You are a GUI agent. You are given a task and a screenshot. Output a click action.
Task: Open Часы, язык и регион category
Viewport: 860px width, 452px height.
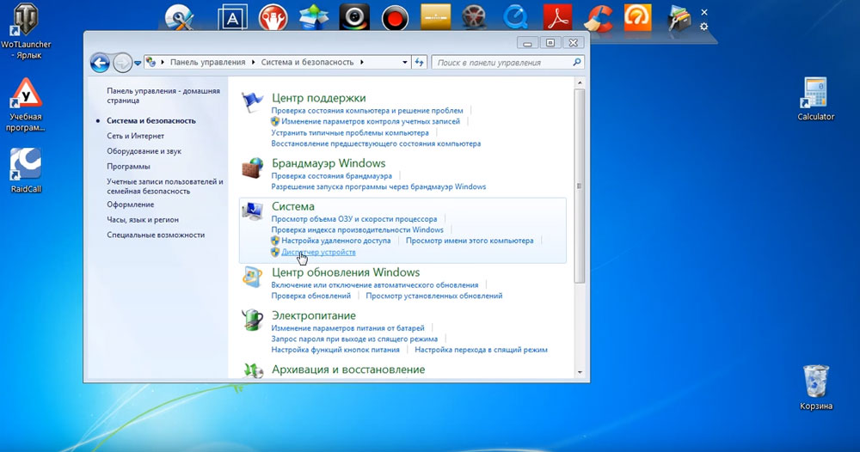coord(143,220)
